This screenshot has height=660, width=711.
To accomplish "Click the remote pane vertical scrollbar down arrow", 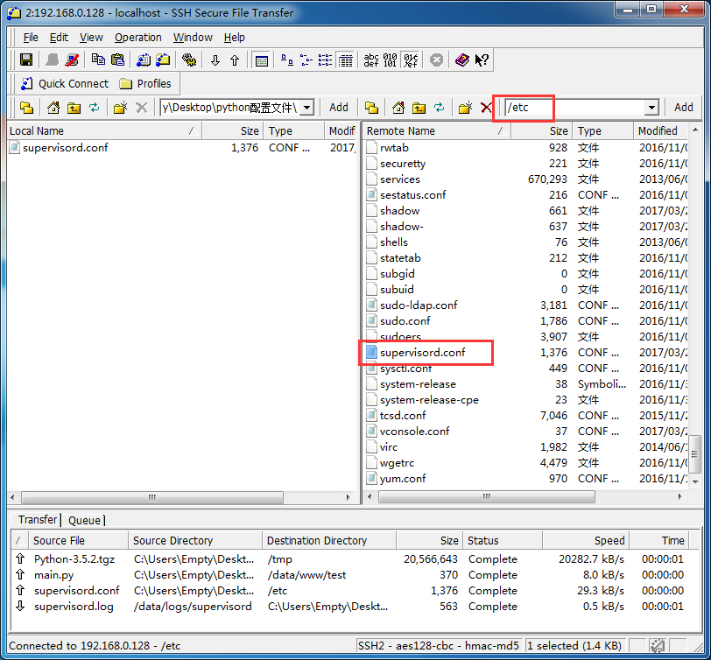I will coord(695,481).
